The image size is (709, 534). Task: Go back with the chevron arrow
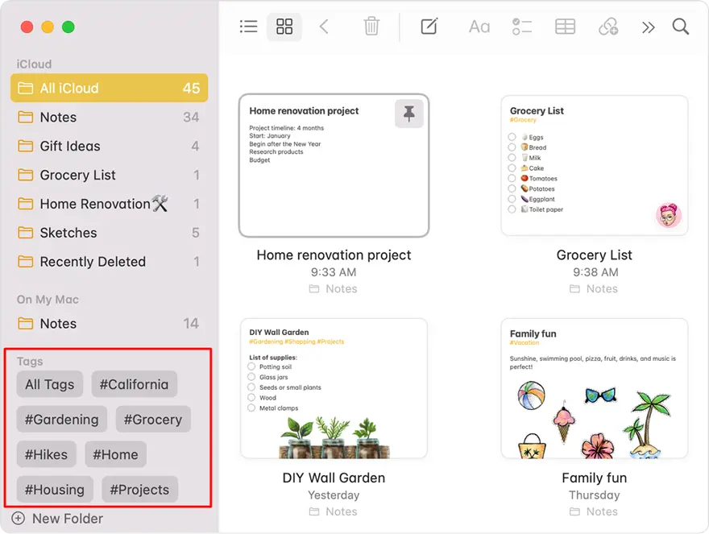(x=324, y=27)
